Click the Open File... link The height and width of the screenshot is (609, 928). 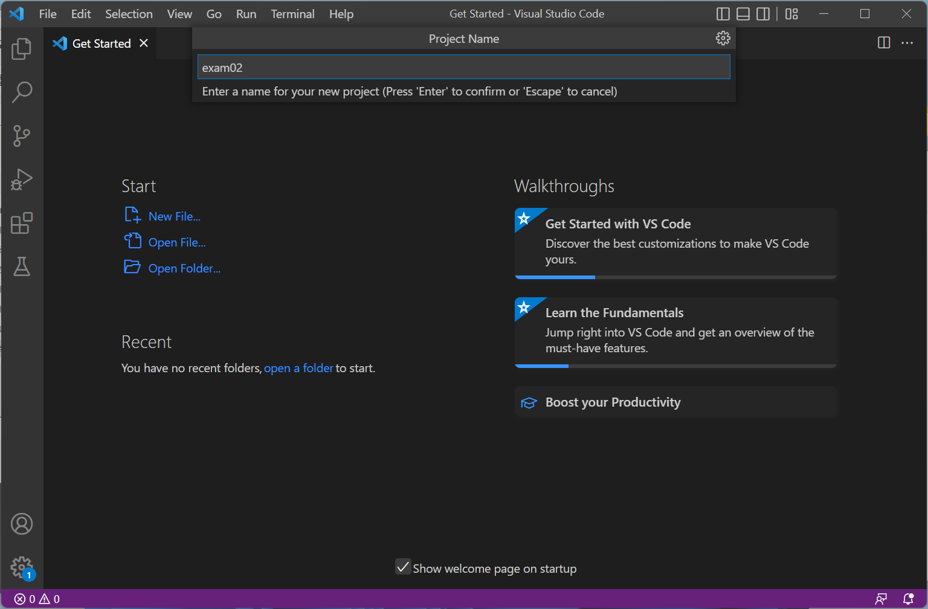click(177, 242)
